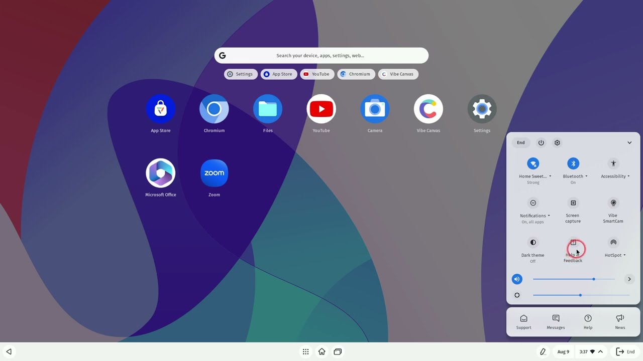643x361 pixels.
Task: Open the Messages tab in bottom panel
Action: click(556, 322)
